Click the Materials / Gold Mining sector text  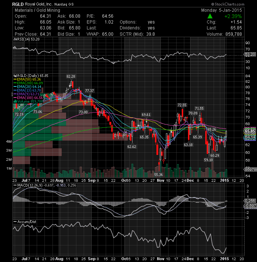point(37,10)
